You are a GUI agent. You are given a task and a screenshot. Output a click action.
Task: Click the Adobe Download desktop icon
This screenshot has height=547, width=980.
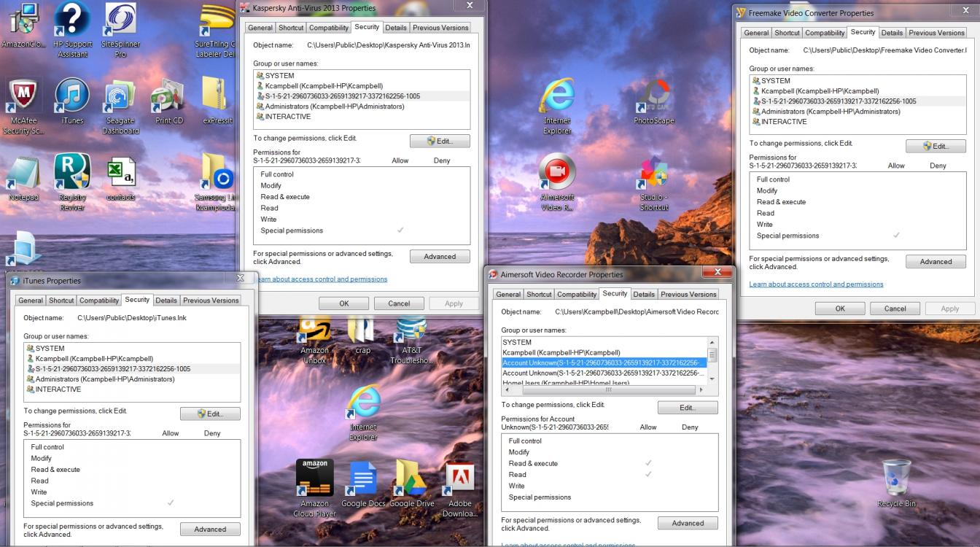(460, 489)
